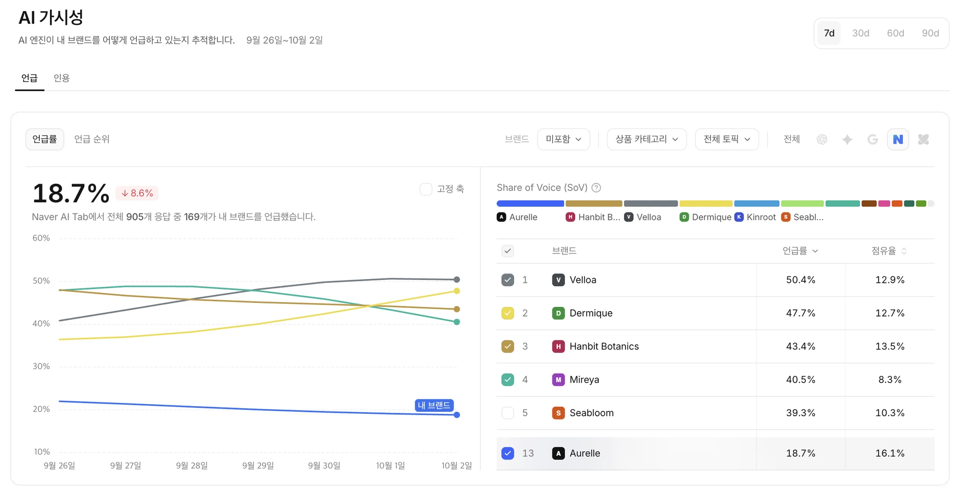Open the 미포함 brand dropdown

pos(564,140)
